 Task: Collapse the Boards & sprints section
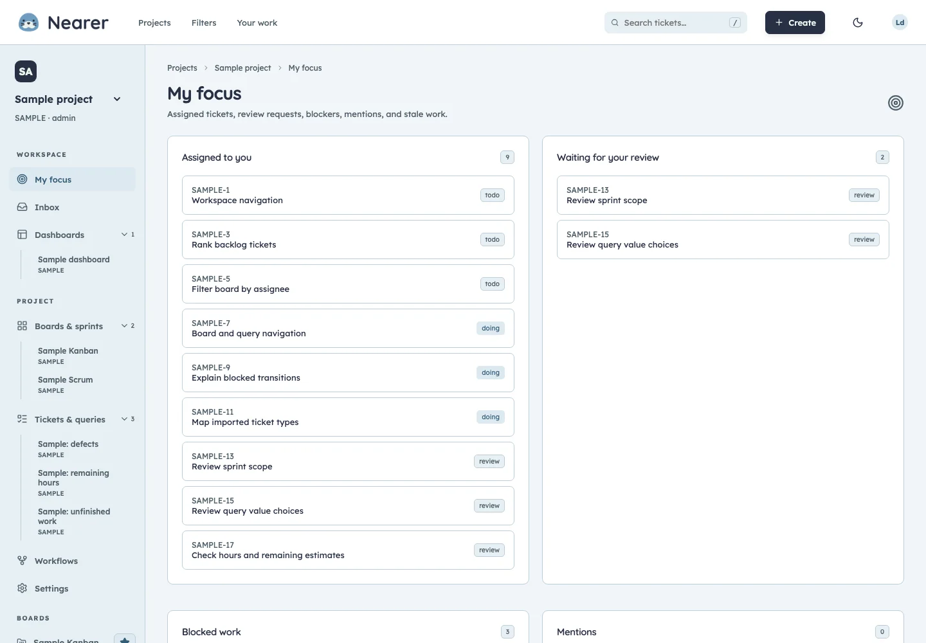click(128, 326)
